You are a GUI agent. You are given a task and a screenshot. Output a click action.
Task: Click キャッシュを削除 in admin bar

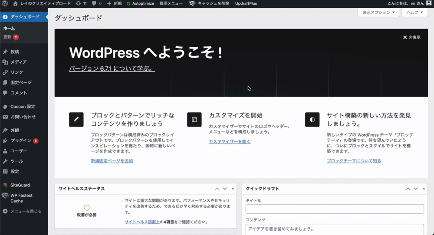pyautogui.click(x=214, y=3)
